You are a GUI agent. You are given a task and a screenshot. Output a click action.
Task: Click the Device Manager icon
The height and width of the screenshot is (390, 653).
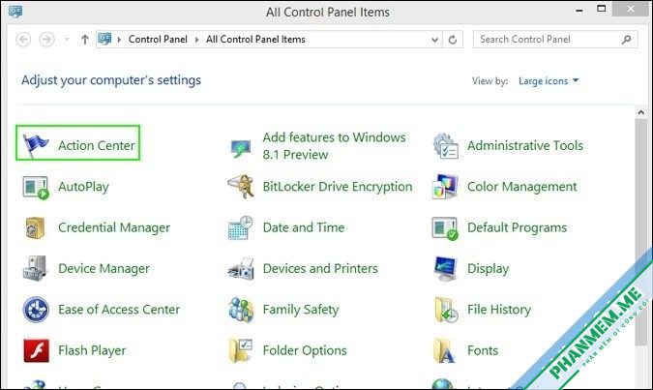click(x=35, y=268)
